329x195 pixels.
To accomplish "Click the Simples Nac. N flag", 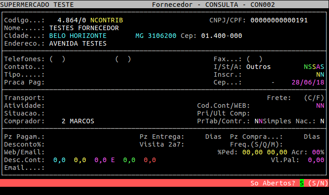I will coord(322,121).
